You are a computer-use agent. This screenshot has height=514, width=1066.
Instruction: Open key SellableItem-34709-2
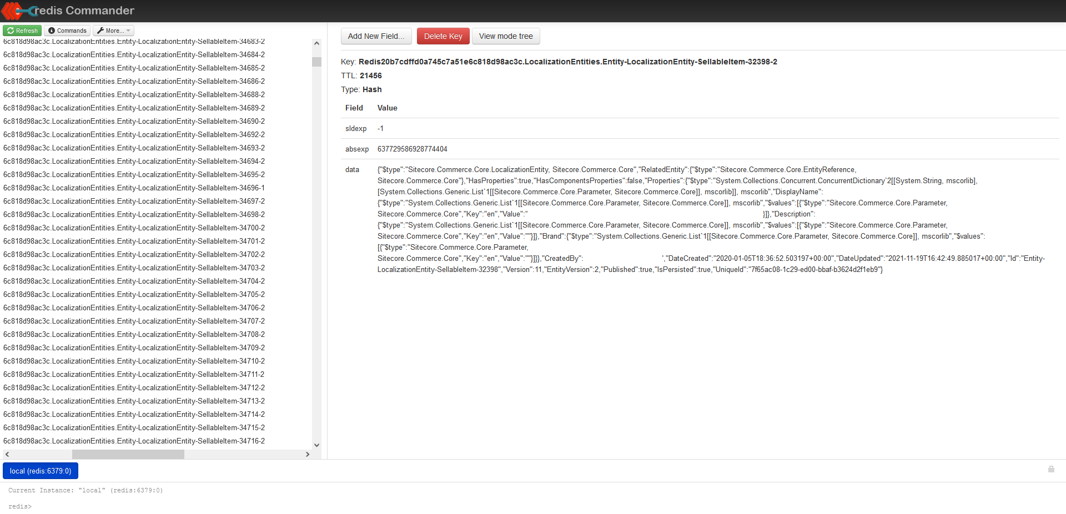pos(134,347)
